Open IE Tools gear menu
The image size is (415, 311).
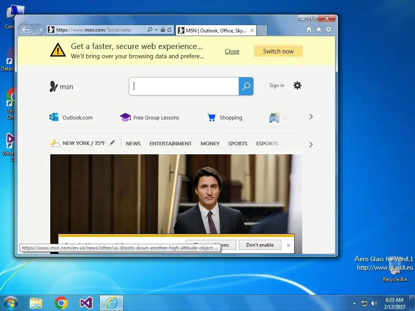click(x=329, y=29)
